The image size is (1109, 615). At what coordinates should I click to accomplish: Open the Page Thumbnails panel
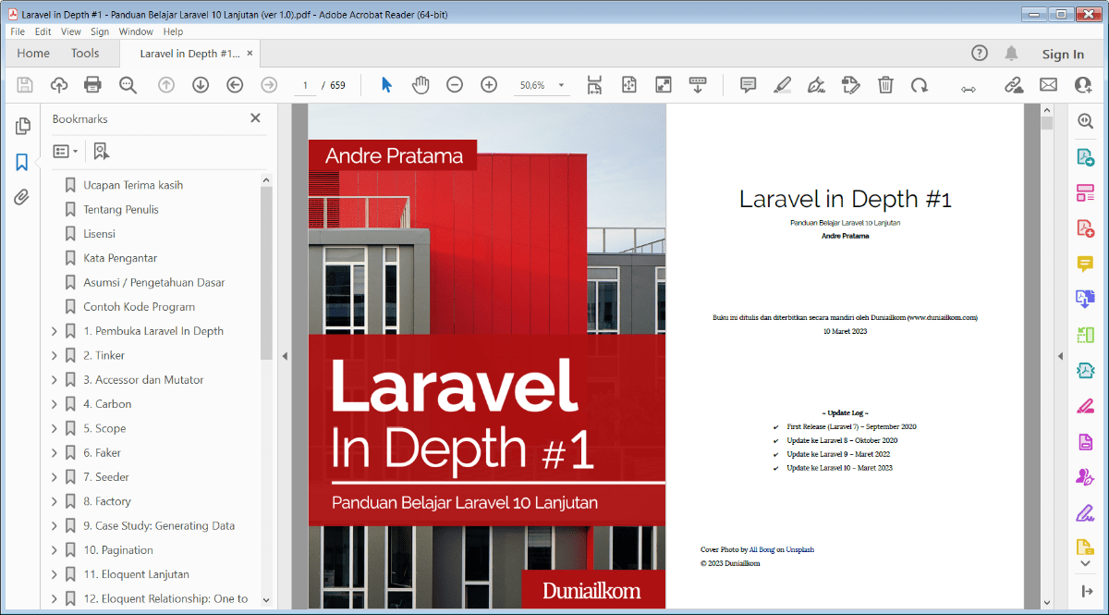click(x=22, y=127)
